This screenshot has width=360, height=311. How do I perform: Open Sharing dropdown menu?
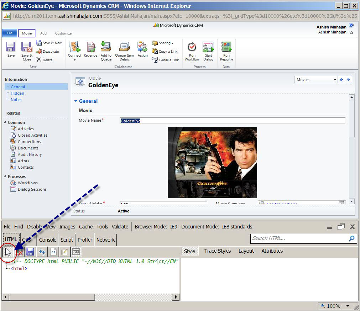[163, 43]
